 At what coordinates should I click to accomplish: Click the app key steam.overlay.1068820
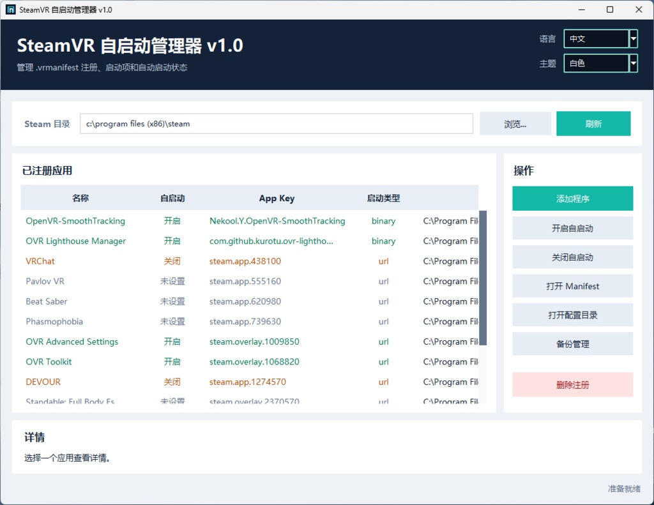tap(254, 361)
